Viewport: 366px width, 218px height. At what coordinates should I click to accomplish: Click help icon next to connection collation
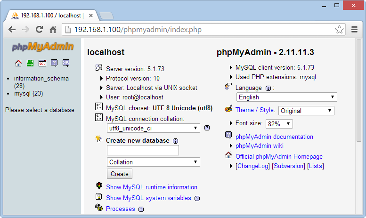pos(207,128)
